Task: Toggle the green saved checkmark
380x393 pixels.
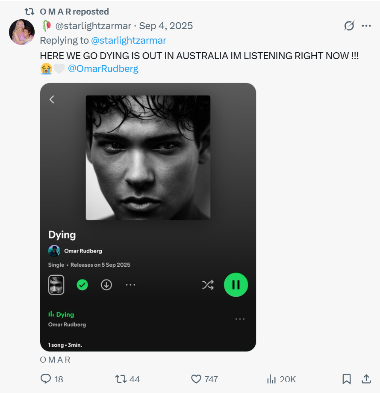Action: (82, 285)
